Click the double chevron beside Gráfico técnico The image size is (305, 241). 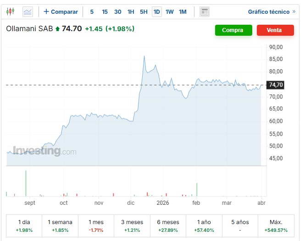294,11
